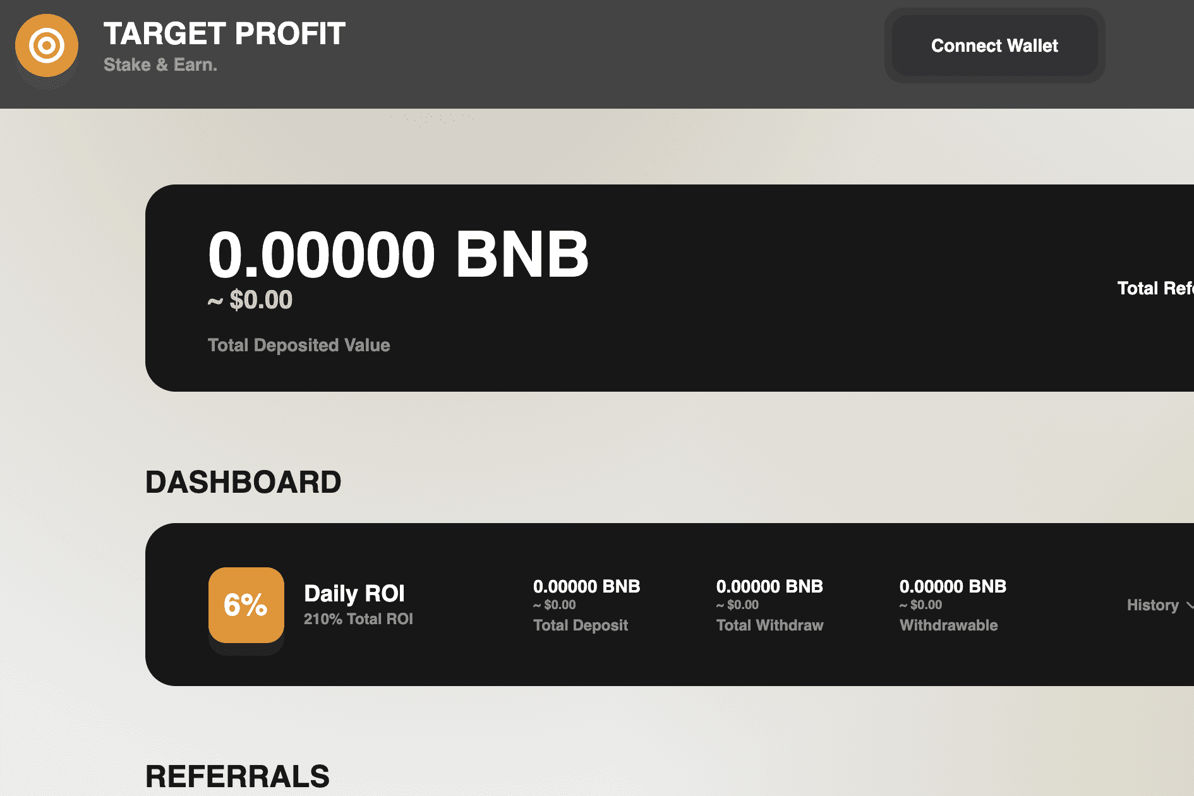1194x796 pixels.
Task: Select the TARGET PROFIT title text
Action: (224, 35)
